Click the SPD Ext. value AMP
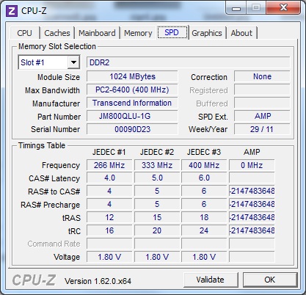Image resolution: width=306 pixels, height=295 pixels. [262, 116]
